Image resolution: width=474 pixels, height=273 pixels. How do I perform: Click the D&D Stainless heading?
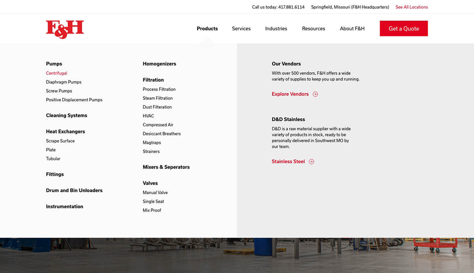click(288, 120)
